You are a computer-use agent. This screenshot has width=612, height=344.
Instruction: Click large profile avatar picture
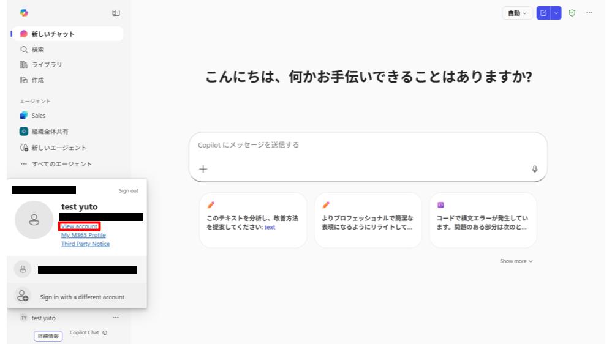(34, 220)
